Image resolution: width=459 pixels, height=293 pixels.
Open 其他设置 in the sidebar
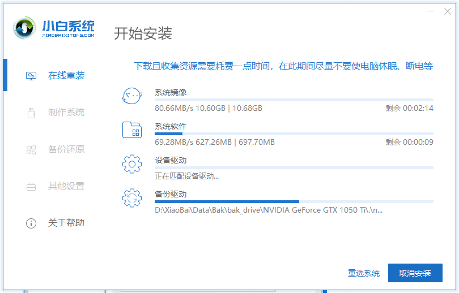coord(66,186)
